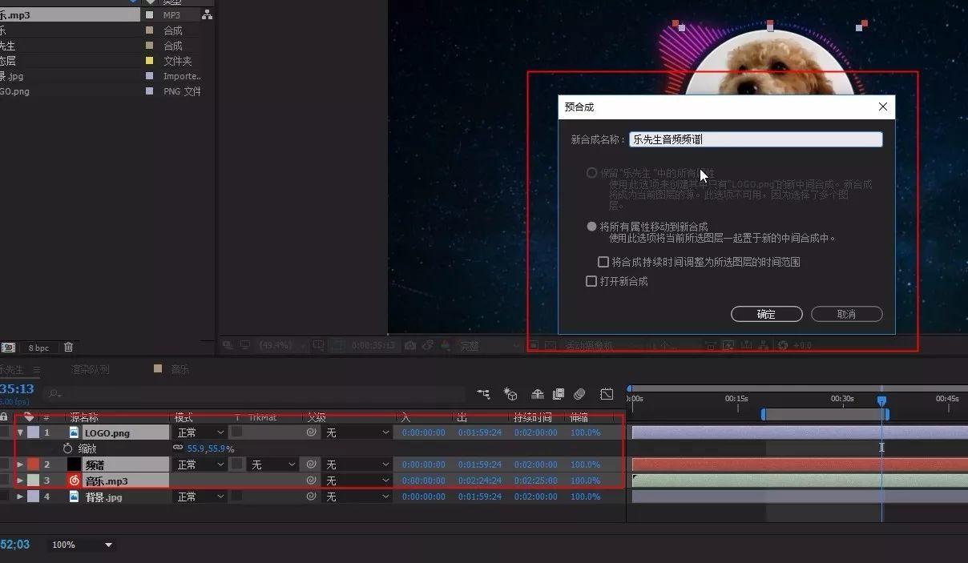Enable 将合成持续时间调整为所选图层的时间范围 checkbox

click(603, 262)
